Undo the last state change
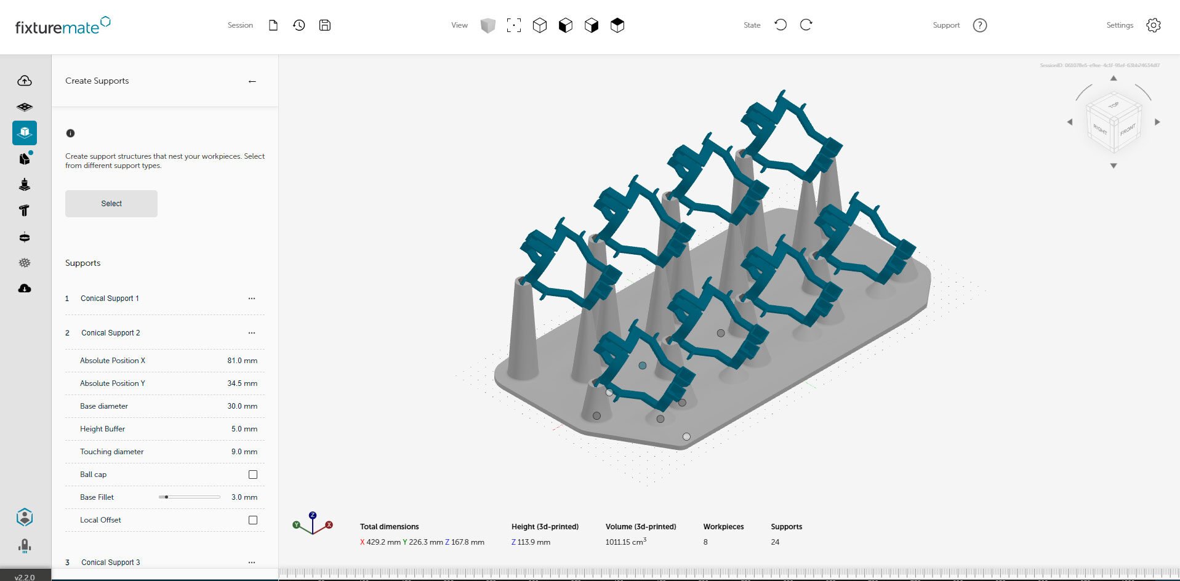Image resolution: width=1180 pixels, height=581 pixels. 781,25
